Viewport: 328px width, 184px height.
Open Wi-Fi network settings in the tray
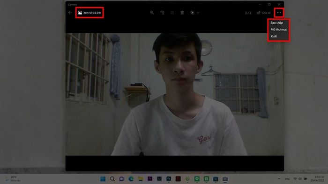tap(295, 179)
